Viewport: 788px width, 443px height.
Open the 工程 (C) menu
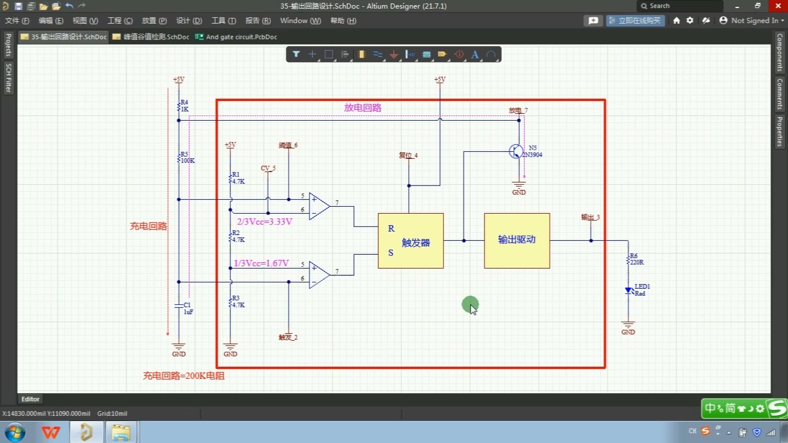click(120, 20)
